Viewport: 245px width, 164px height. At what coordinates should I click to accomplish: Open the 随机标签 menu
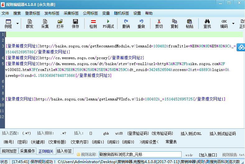click(x=121, y=13)
